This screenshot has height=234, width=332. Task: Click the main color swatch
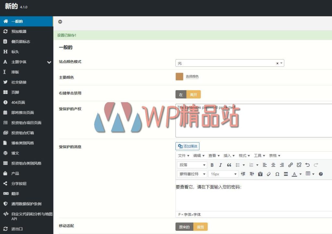coord(179,77)
